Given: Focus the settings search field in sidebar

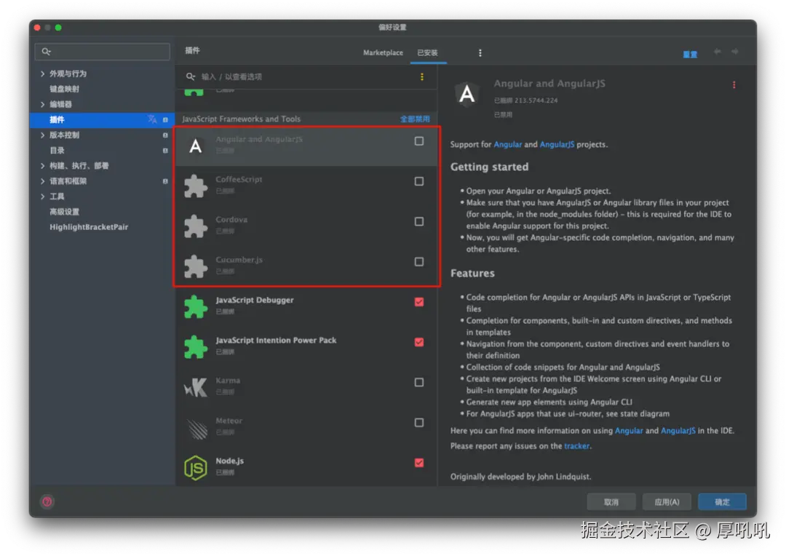Looking at the screenshot, I should [x=103, y=52].
